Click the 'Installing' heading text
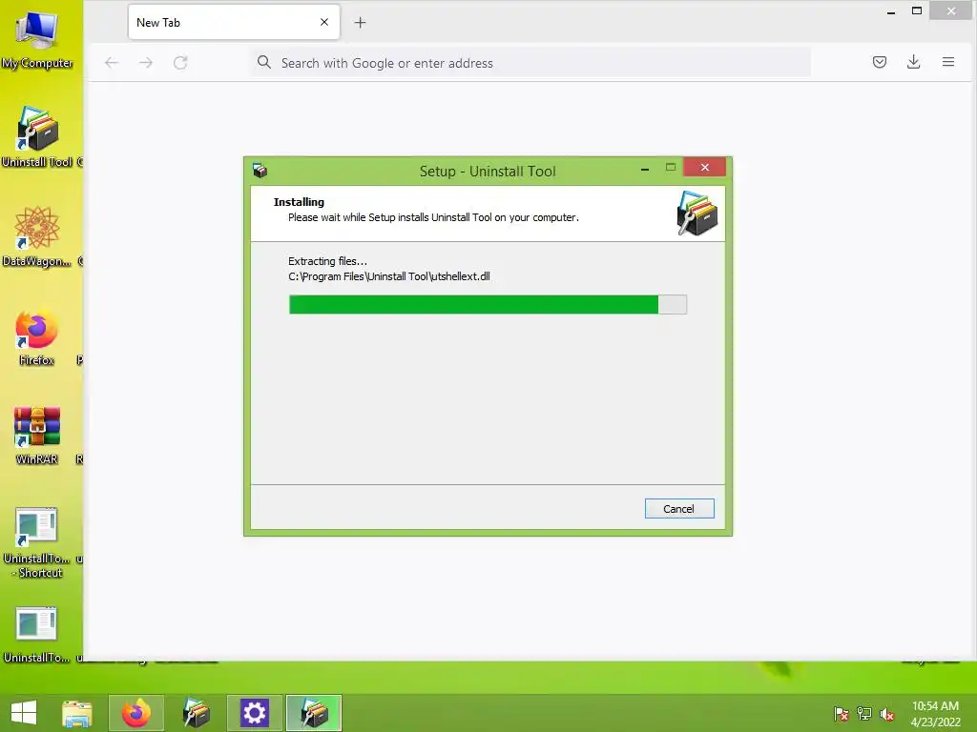 click(x=299, y=202)
